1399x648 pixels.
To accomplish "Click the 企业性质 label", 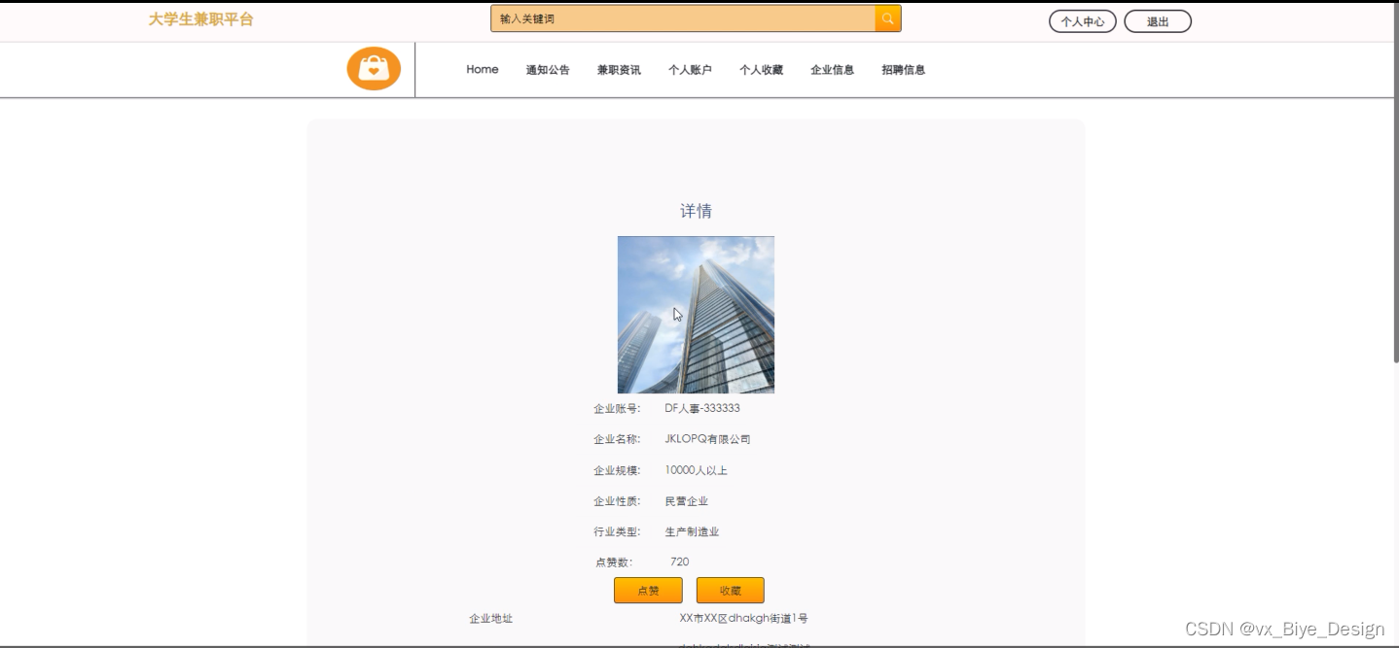I will pos(617,502).
